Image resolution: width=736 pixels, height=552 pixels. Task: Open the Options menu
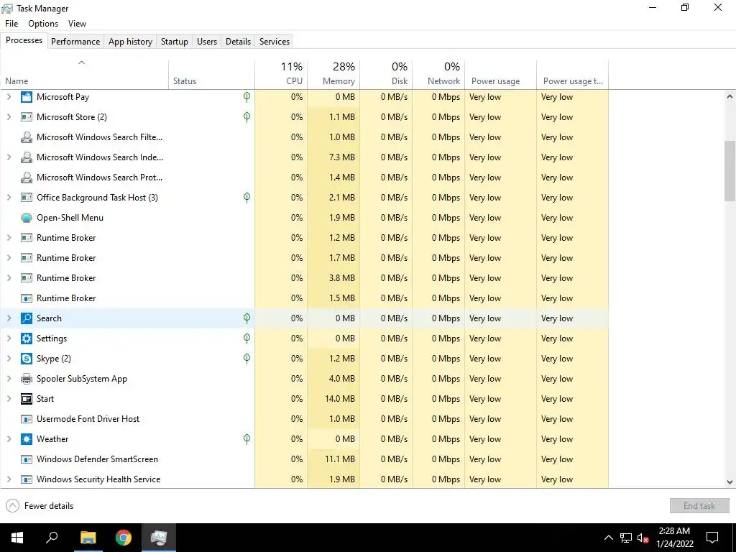(43, 24)
